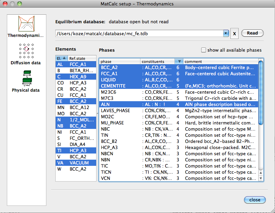Click the X button beside database path
Image resolution: width=275 pixels, height=213 pixels.
234,34
